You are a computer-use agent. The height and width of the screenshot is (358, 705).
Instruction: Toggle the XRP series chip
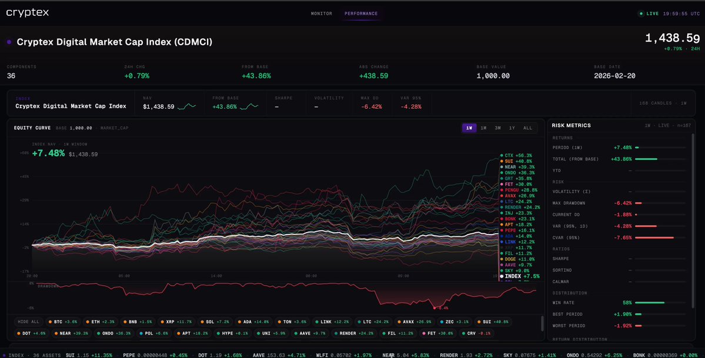tap(176, 322)
